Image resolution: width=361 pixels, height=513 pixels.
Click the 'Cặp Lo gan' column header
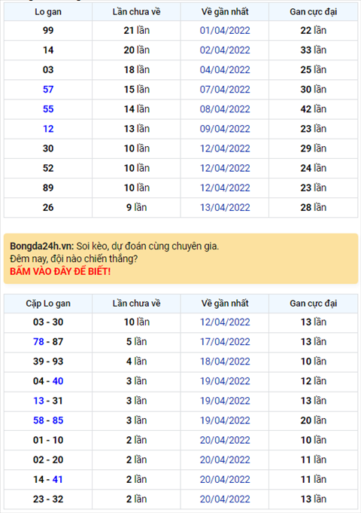tap(48, 304)
